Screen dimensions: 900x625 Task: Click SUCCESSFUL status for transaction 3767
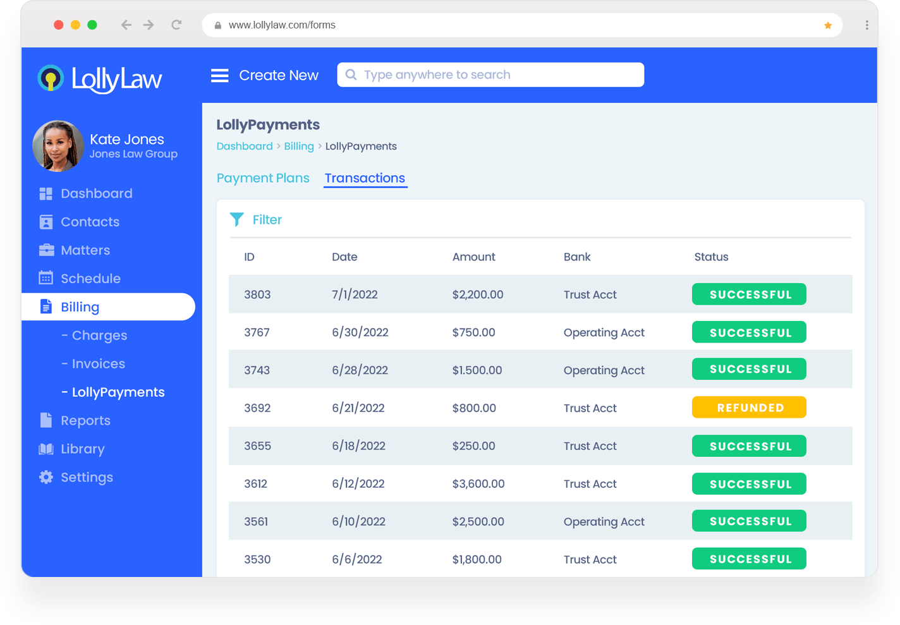[x=749, y=332]
